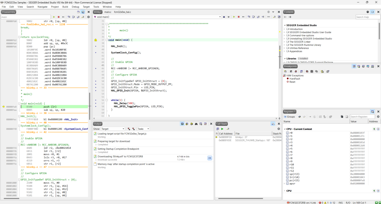This screenshot has width=381, height=204.
Task: Click the OK button on download result
Action: click(210, 158)
